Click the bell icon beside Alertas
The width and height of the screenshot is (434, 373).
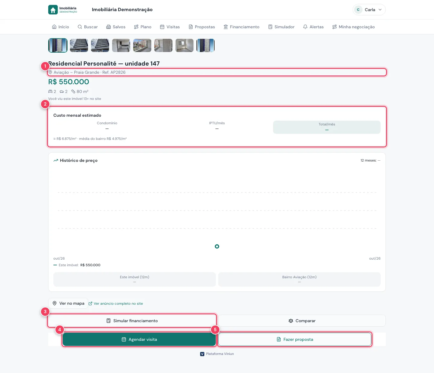coord(305,27)
